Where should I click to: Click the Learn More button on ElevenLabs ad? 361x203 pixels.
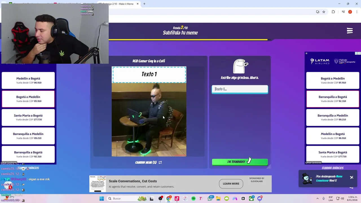coord(231,184)
